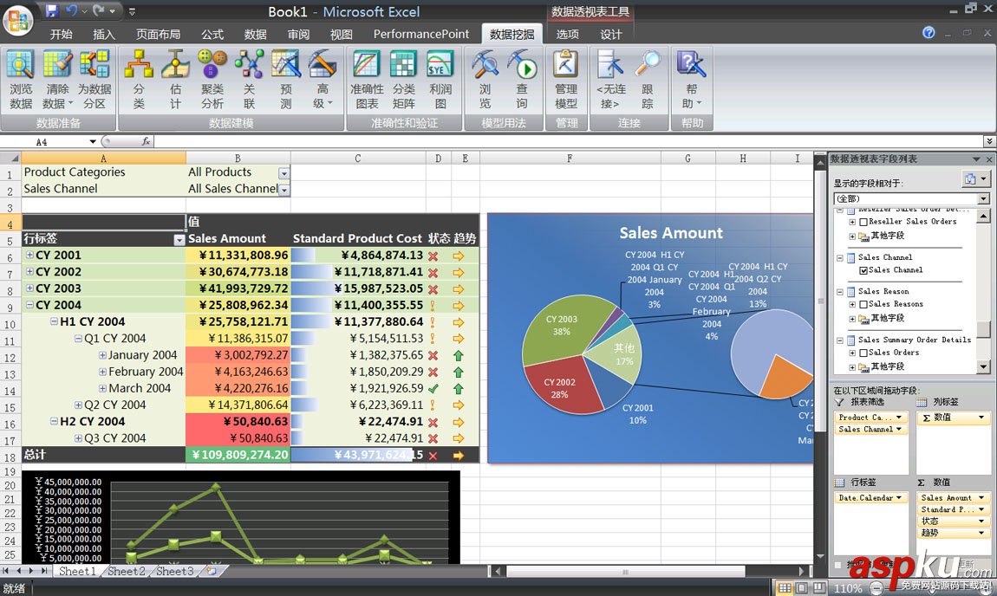Start the Associate model (关联)
Viewport: 997px width, 596px height.
(x=250, y=80)
